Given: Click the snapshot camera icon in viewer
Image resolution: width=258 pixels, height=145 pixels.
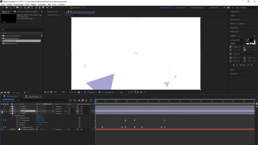Looking at the screenshot, I should pyautogui.click(x=79, y=92).
